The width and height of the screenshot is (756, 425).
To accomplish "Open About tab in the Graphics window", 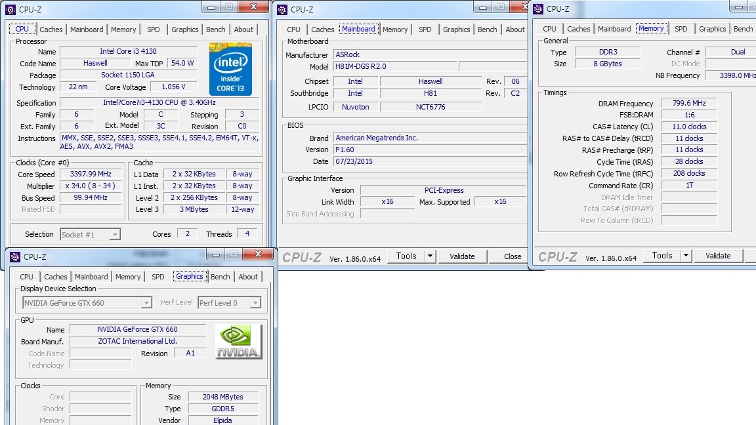I will [248, 277].
